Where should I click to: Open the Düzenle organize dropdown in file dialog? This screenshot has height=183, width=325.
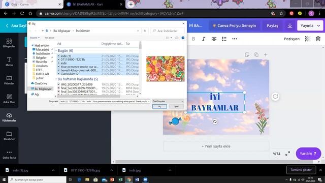tap(35, 38)
